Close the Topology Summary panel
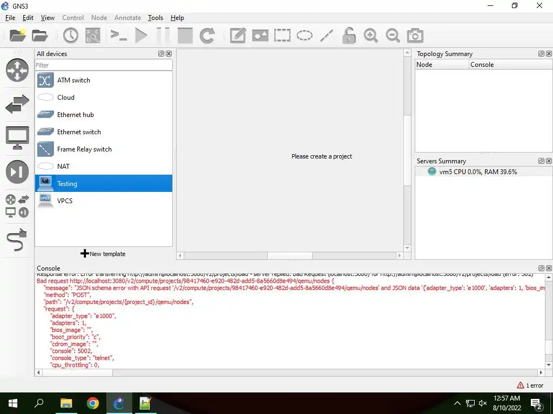 pyautogui.click(x=549, y=53)
